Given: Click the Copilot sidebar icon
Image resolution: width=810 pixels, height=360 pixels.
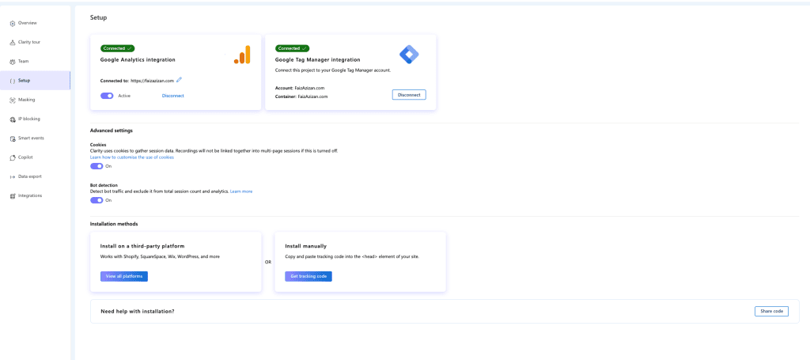Looking at the screenshot, I should tap(13, 157).
